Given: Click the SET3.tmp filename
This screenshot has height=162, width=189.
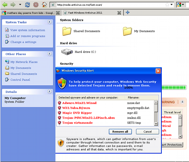Looking at the screenshot, I should tap(134, 123).
